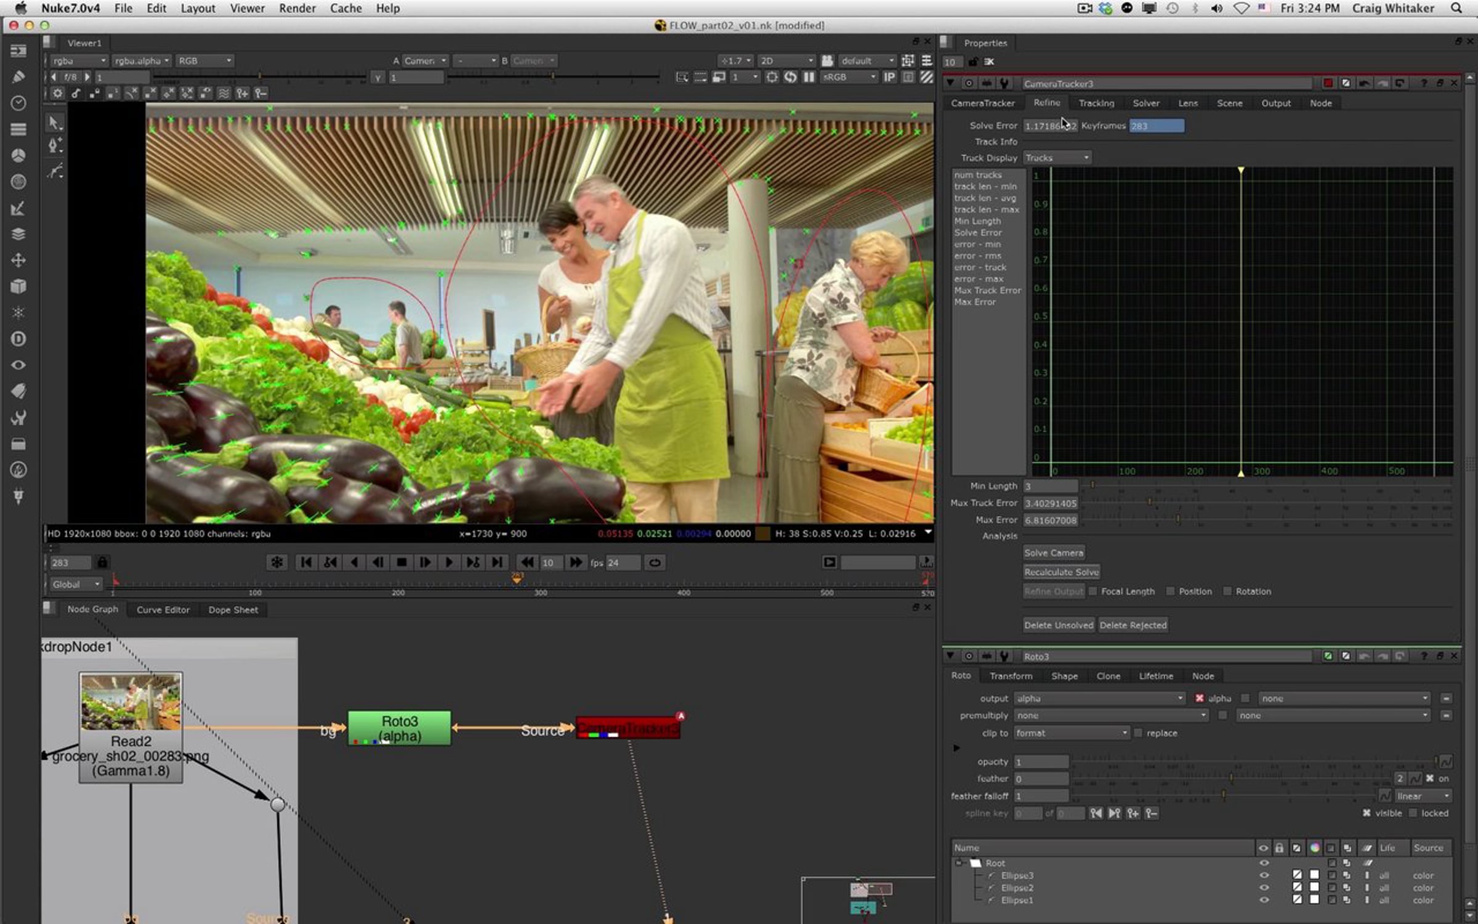Pause viewer updates with the pause icon
This screenshot has height=924, width=1478.
pos(809,77)
